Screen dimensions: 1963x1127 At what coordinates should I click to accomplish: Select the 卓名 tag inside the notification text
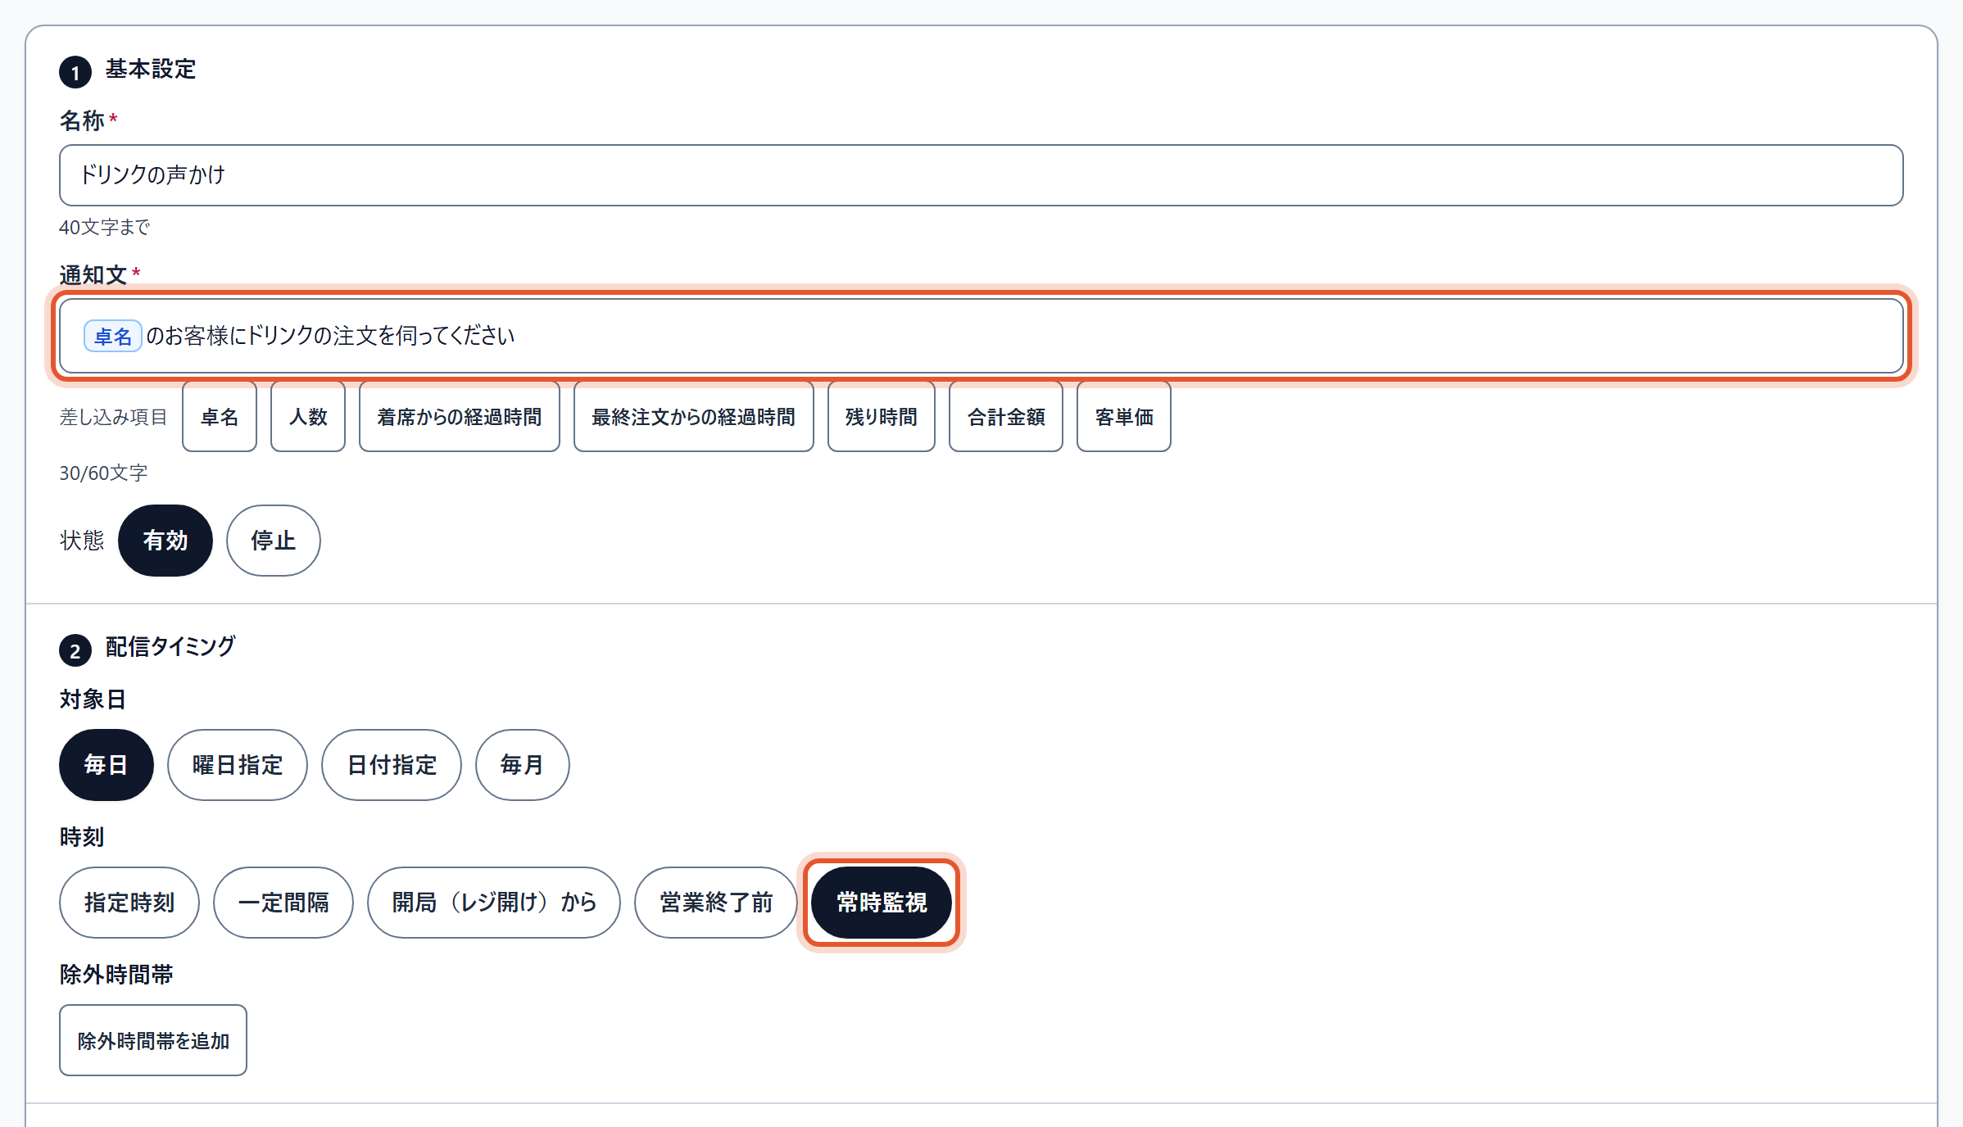(x=113, y=336)
